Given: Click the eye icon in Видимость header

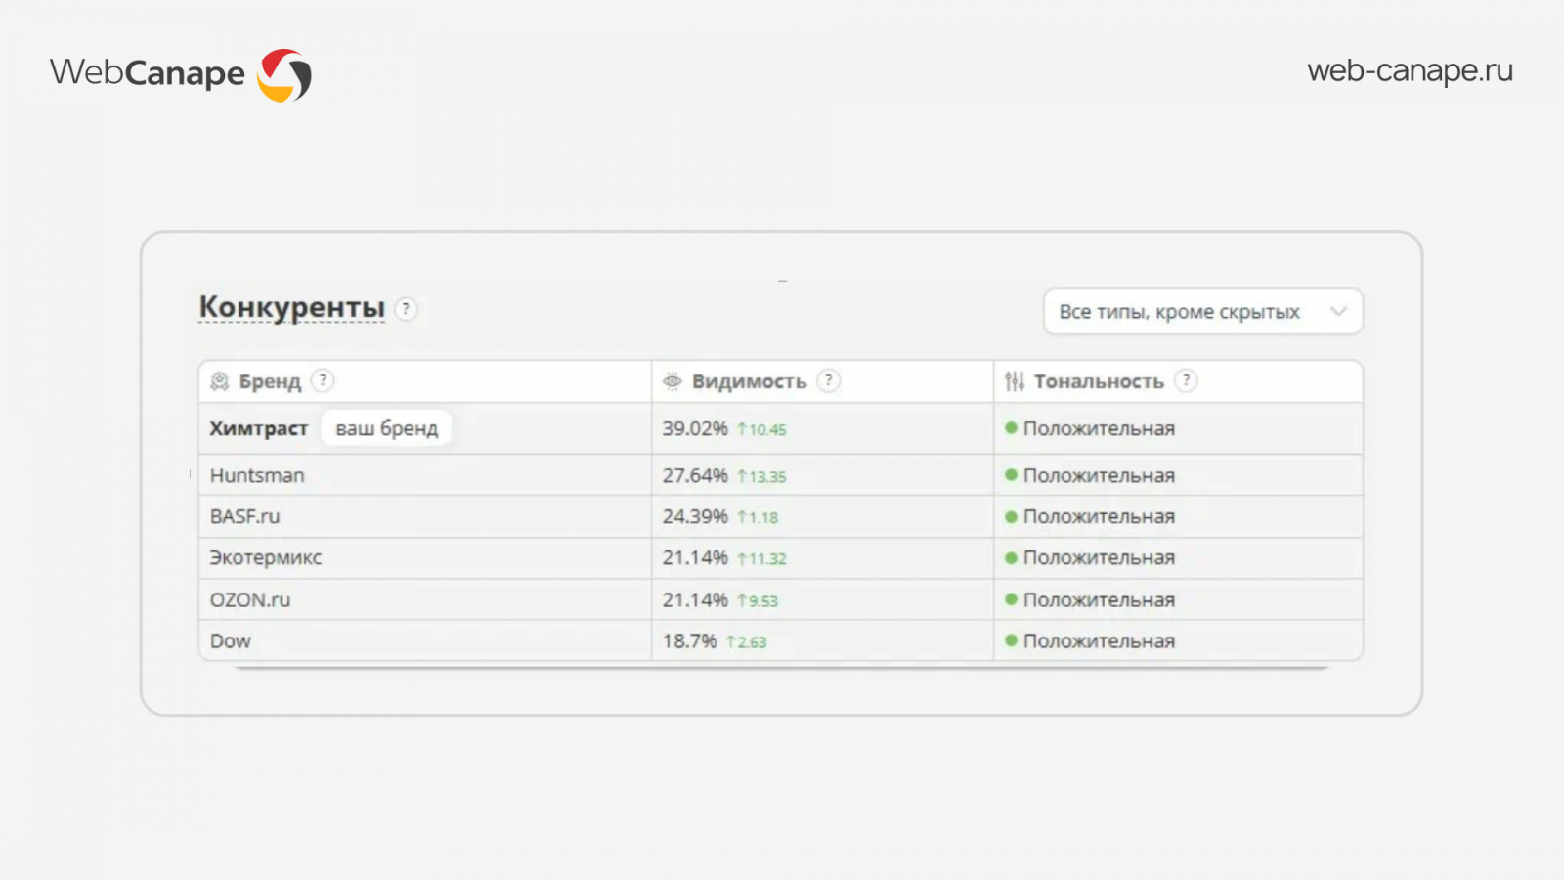Looking at the screenshot, I should click(x=673, y=381).
